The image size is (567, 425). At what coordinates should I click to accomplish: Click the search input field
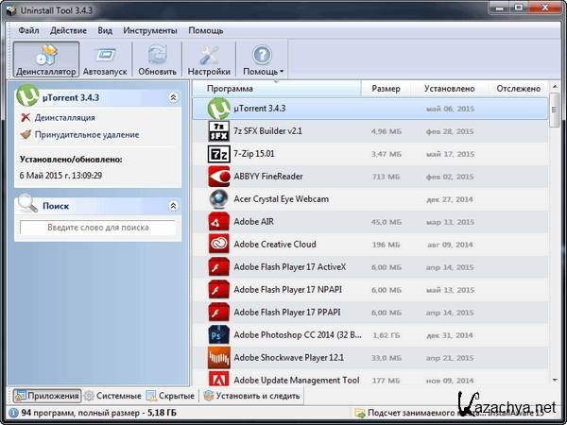97,228
